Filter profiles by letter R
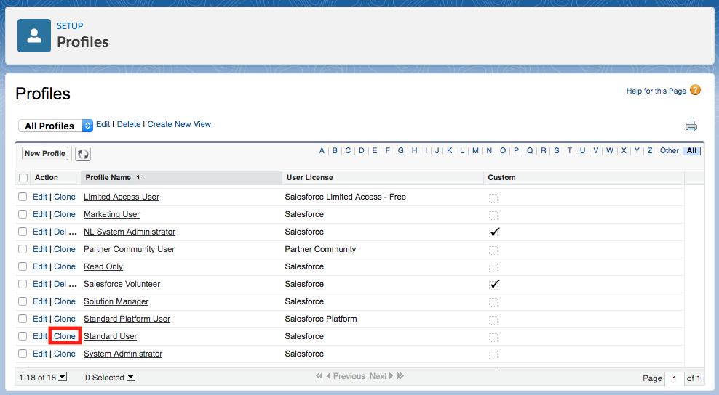This screenshot has width=719, height=395. click(544, 150)
